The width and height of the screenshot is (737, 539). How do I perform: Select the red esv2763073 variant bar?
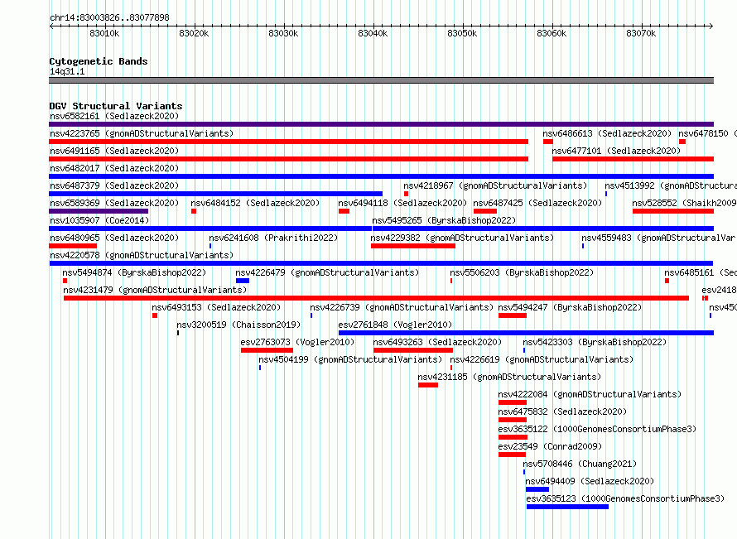coord(267,350)
